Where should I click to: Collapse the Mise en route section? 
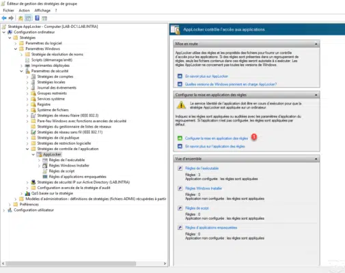pyautogui.click(x=316, y=44)
